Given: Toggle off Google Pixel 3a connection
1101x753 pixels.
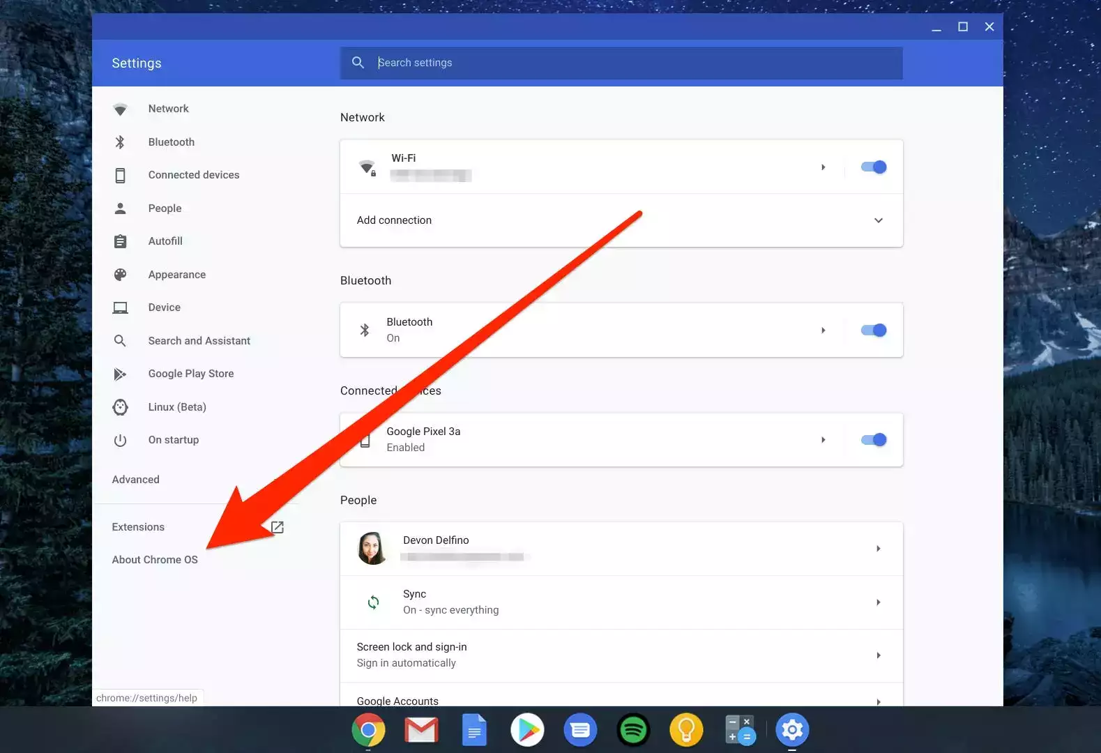Looking at the screenshot, I should click(x=873, y=440).
